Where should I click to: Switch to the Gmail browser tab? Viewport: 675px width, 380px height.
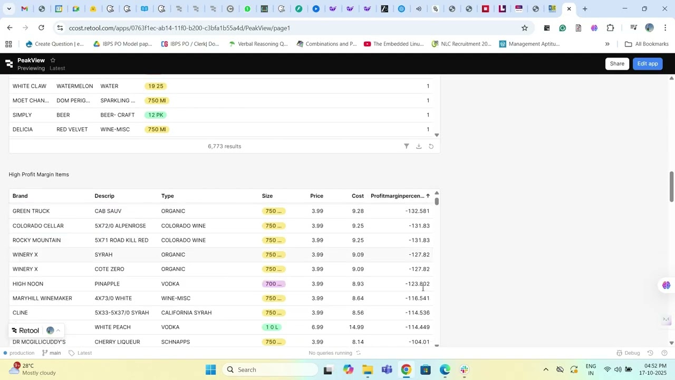pyautogui.click(x=25, y=9)
